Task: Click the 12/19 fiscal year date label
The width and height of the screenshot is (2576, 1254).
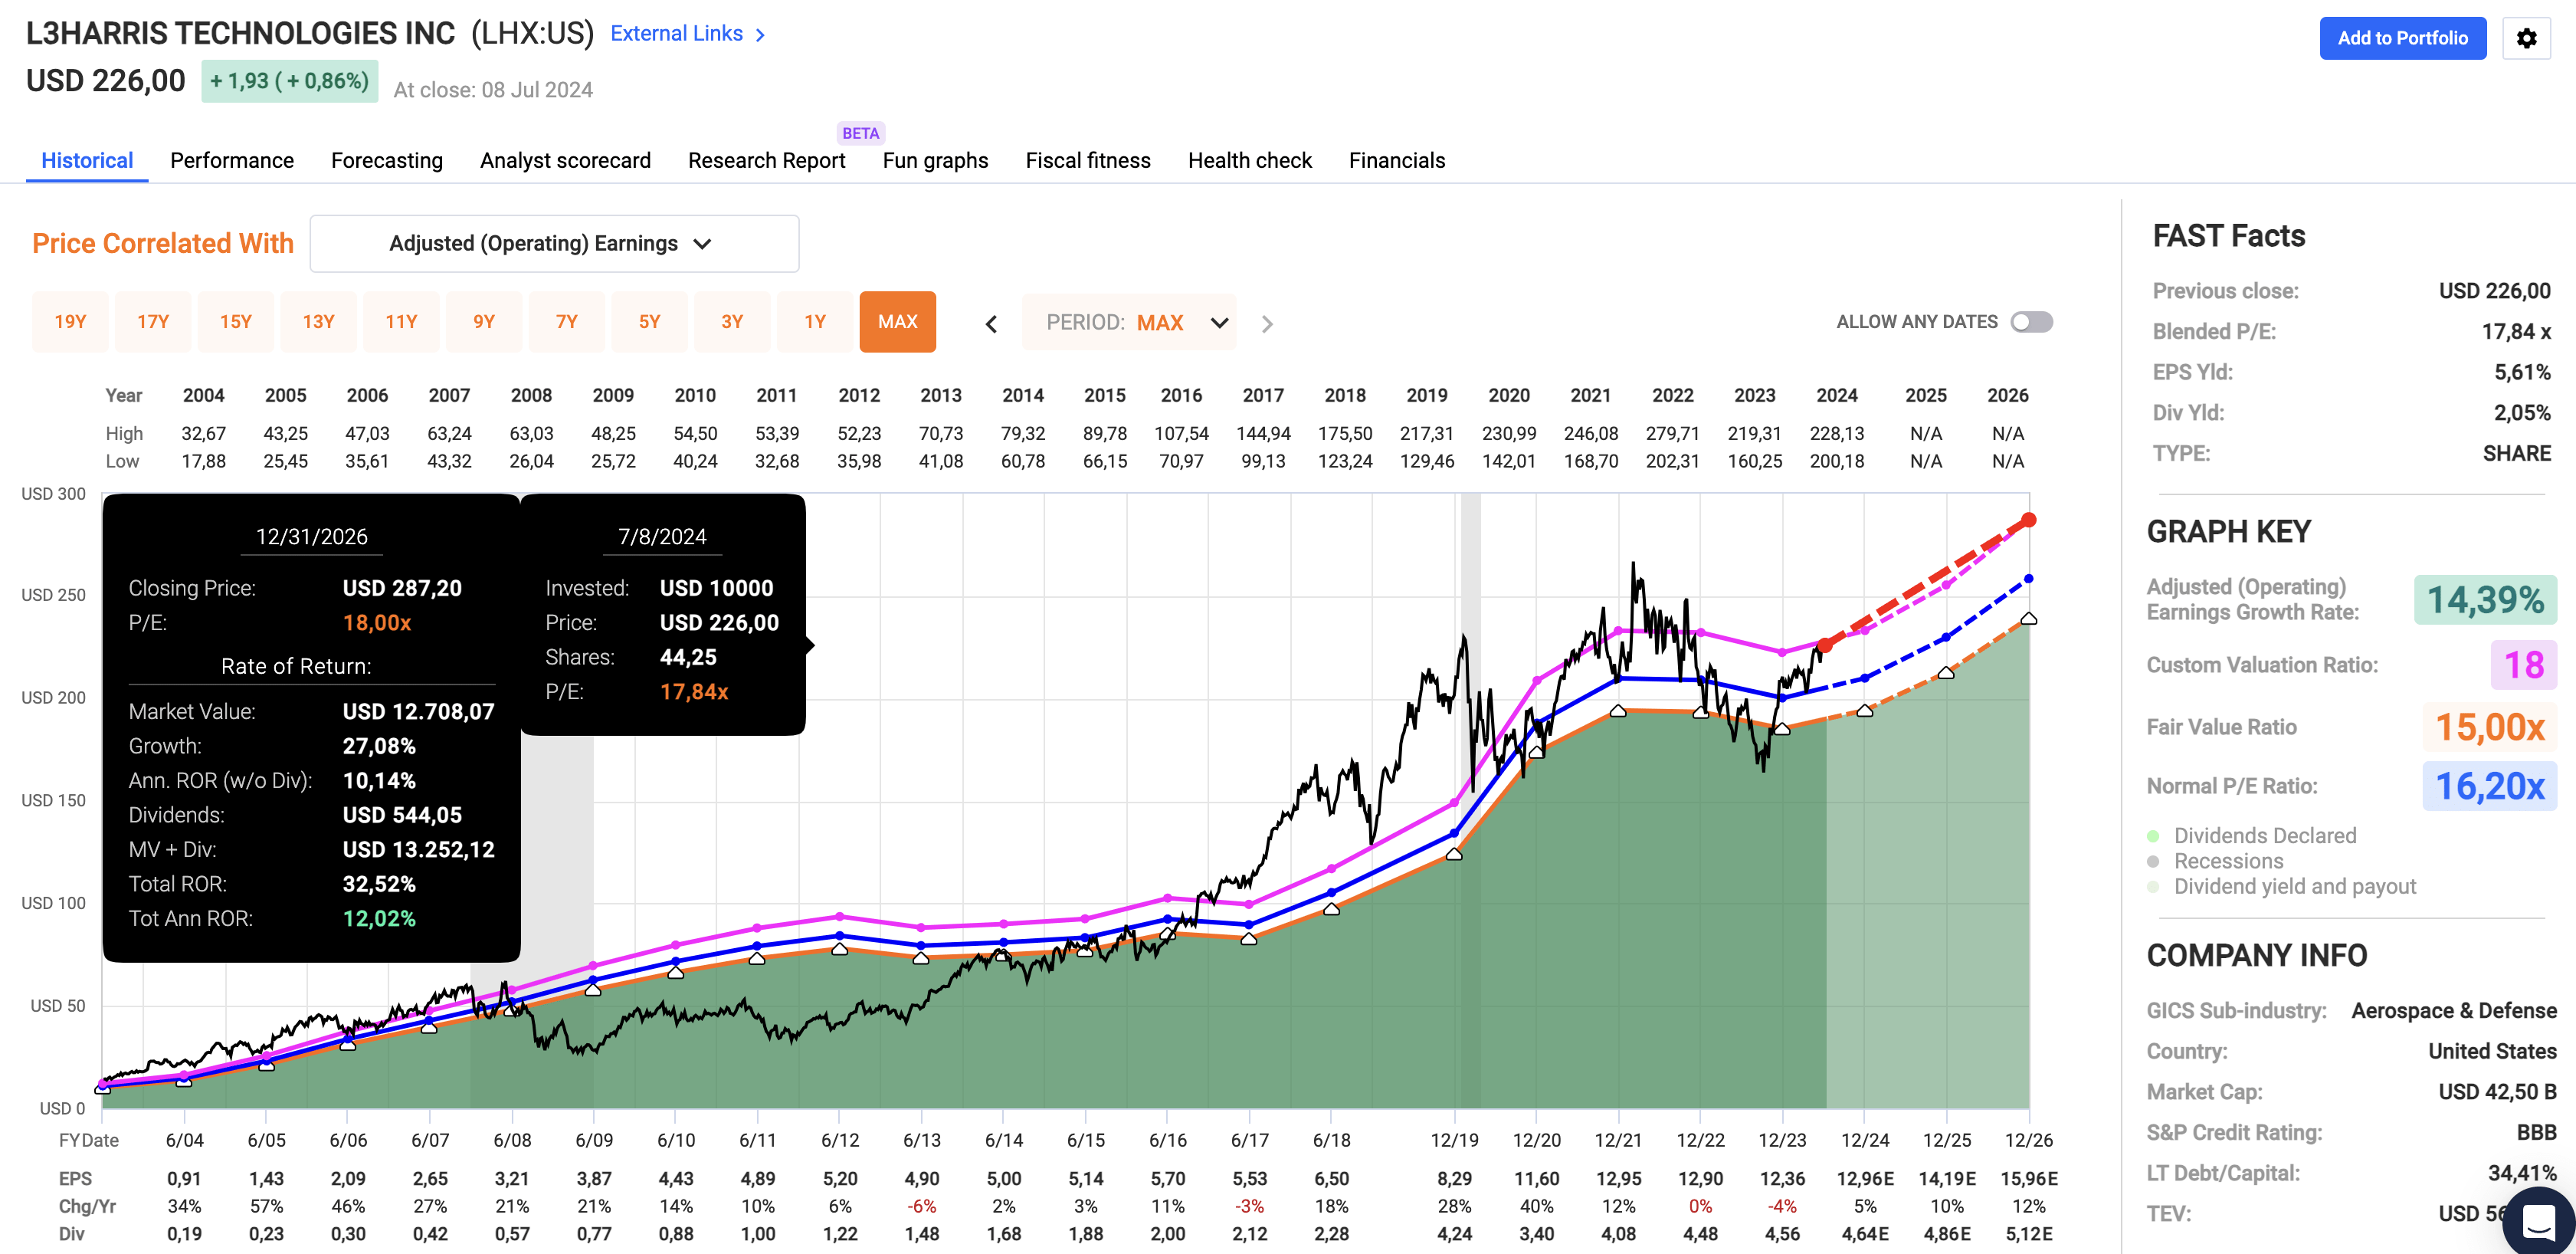Action: [1454, 1140]
